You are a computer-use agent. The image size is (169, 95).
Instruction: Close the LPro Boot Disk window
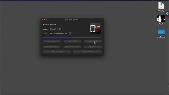click(42, 20)
